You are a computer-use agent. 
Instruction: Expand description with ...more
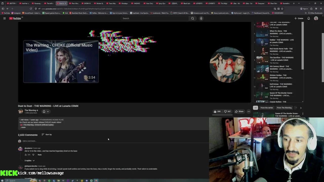point(23,127)
